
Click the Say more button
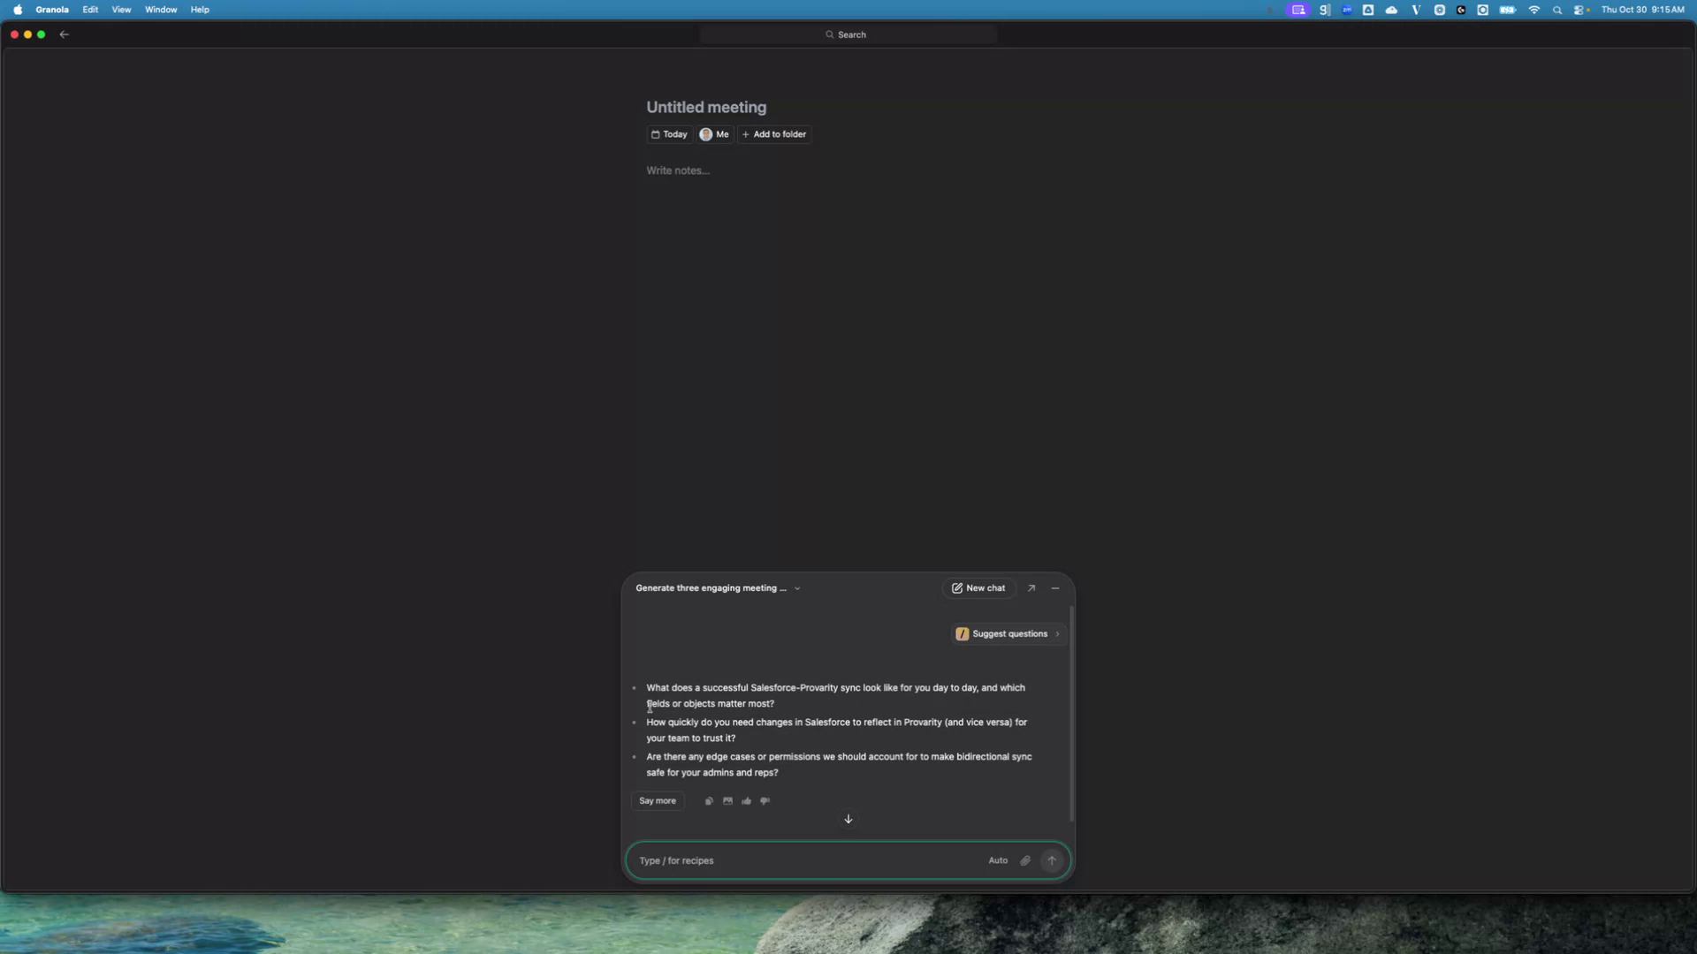point(657,801)
